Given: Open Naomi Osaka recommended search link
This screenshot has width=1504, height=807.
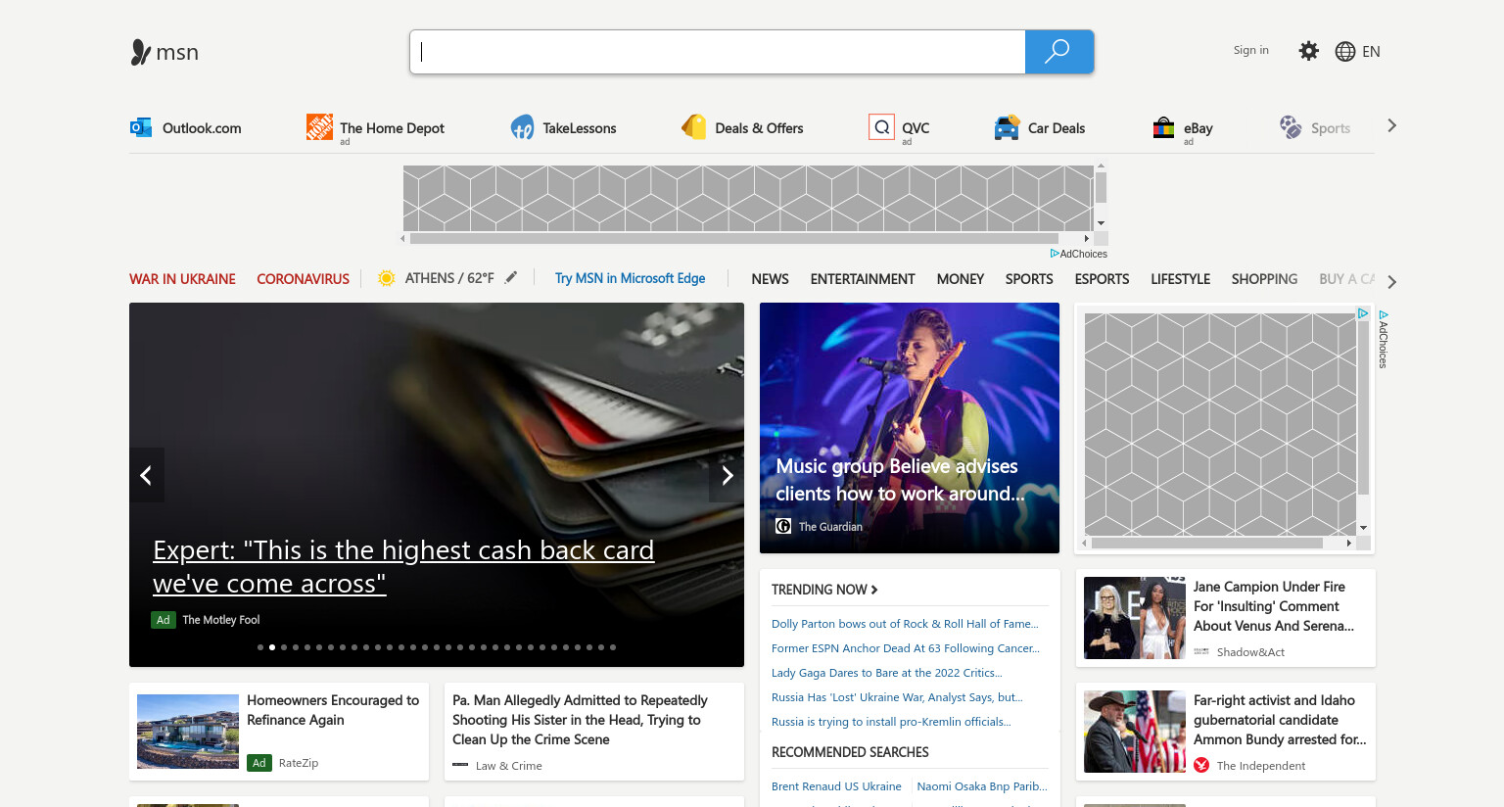Looking at the screenshot, I should (982, 786).
